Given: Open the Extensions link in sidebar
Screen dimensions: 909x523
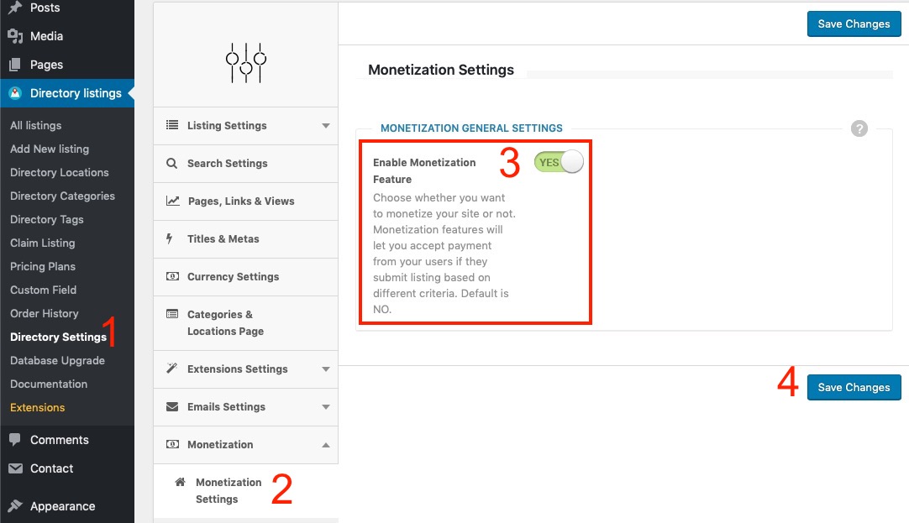Looking at the screenshot, I should [x=37, y=407].
